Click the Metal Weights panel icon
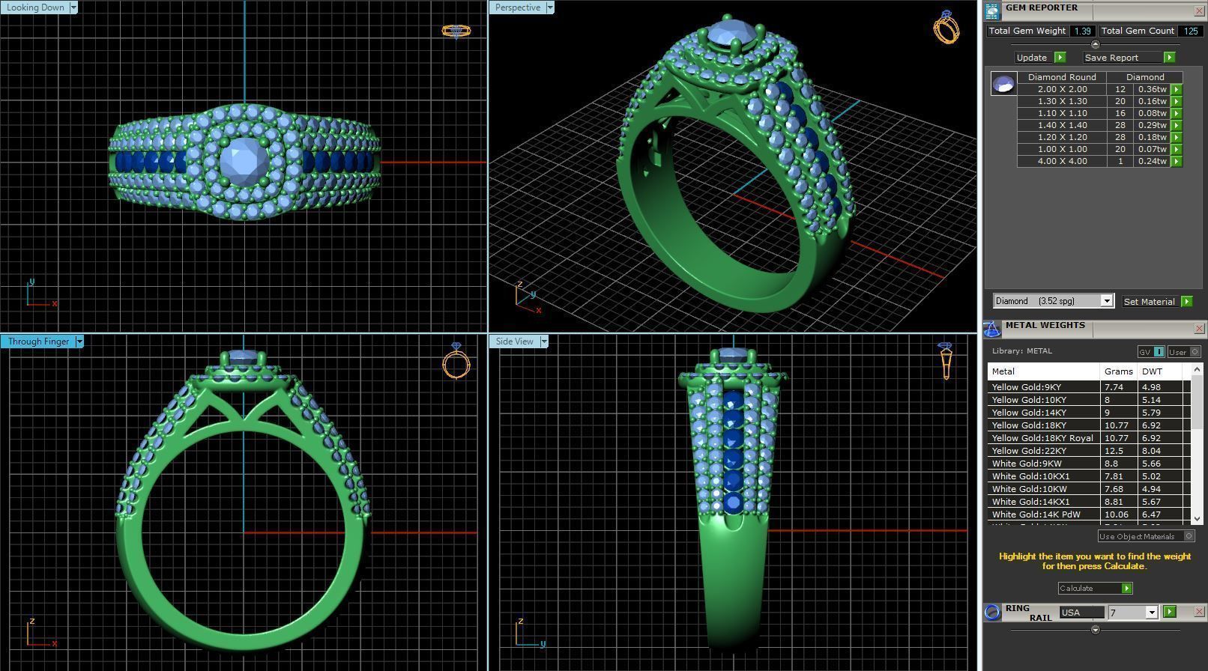The width and height of the screenshot is (1208, 671). pos(991,330)
